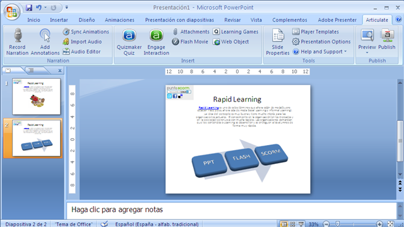Start Slide Show view icon
The image size is (404, 227).
pyautogui.click(x=301, y=224)
